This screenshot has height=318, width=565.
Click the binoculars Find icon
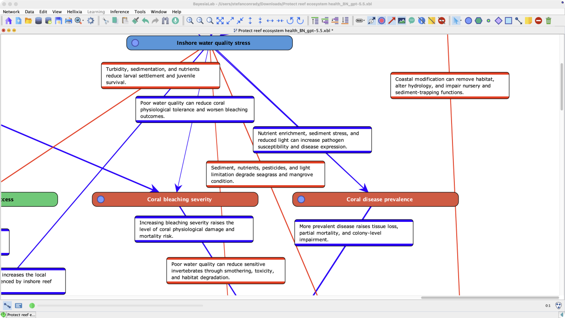165,21
